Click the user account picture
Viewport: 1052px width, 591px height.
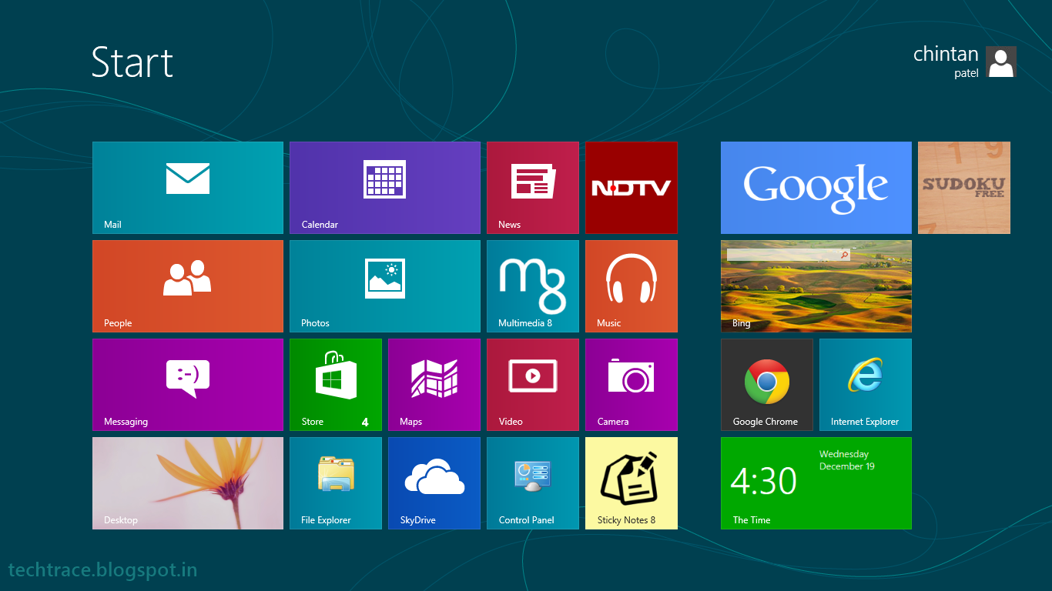point(1001,62)
